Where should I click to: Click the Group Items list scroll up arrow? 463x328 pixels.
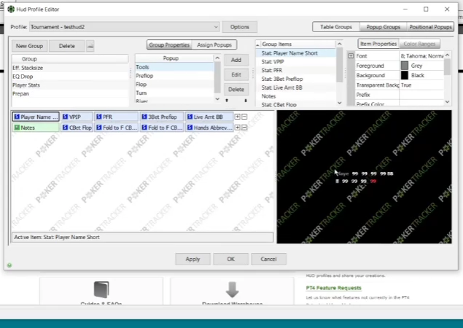340,44
